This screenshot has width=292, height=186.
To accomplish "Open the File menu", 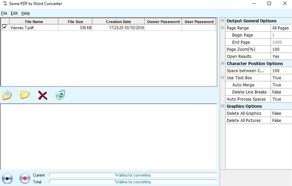I will coord(4,13).
